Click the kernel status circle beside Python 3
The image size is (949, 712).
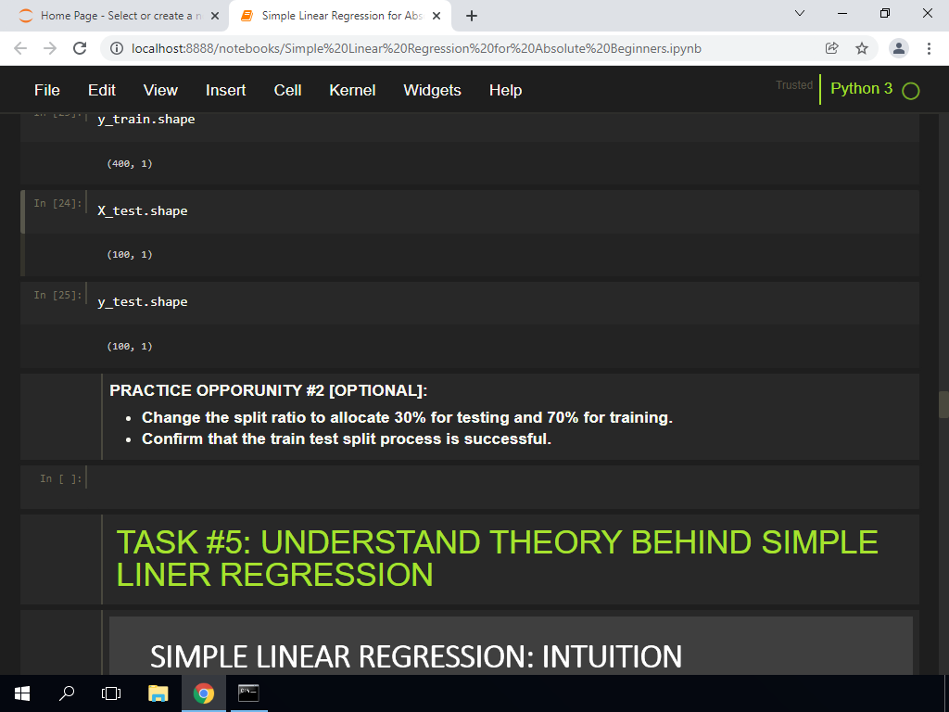[x=909, y=90]
